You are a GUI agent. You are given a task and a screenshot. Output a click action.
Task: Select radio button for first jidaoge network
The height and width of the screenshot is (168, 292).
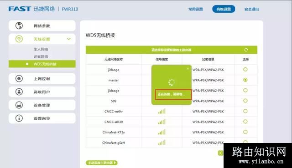point(245,70)
